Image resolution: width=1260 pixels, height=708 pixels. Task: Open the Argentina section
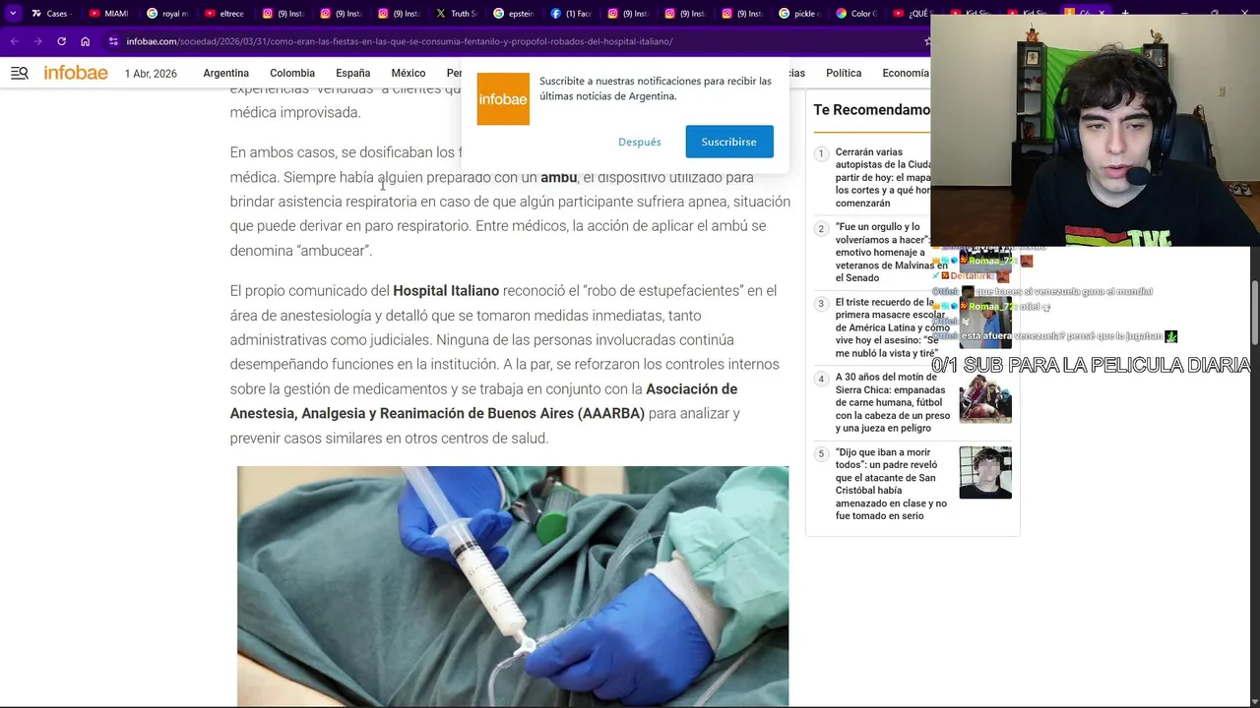[x=225, y=74]
